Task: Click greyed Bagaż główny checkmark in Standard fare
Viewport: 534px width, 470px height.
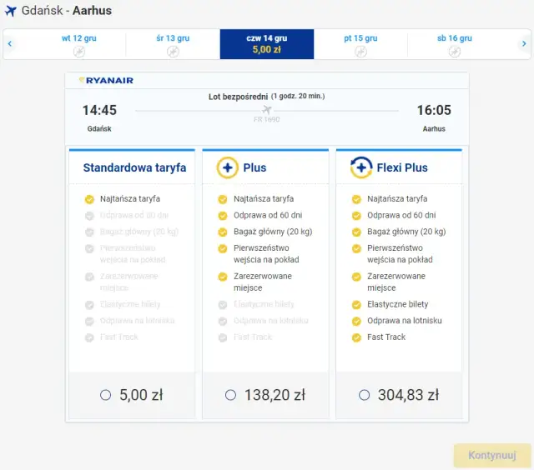Action: coord(89,232)
